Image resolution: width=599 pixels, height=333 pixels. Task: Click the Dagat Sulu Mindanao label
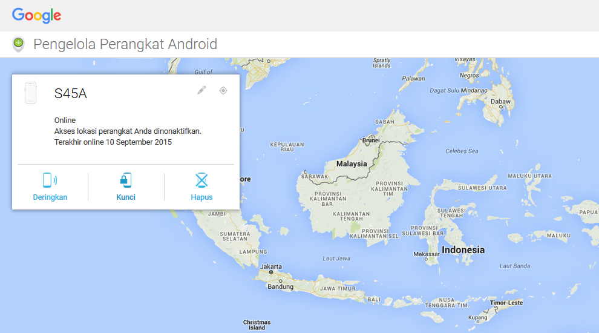click(x=459, y=91)
